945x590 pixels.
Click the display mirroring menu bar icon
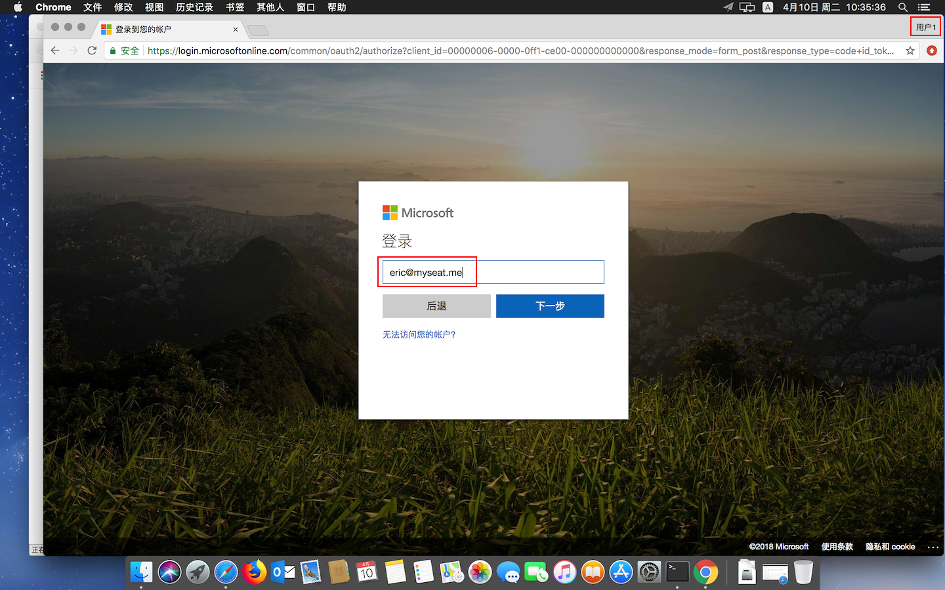[747, 7]
